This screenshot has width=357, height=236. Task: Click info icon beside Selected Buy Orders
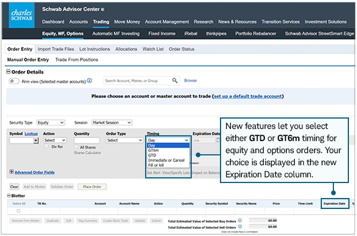pyautogui.click(x=240, y=220)
